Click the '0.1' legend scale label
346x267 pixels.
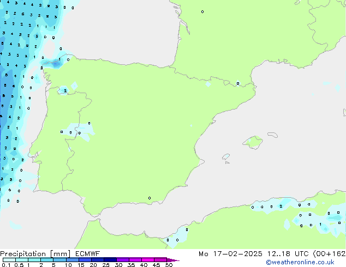tap(7, 265)
